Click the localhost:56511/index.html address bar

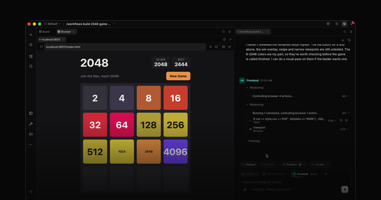coord(125,47)
